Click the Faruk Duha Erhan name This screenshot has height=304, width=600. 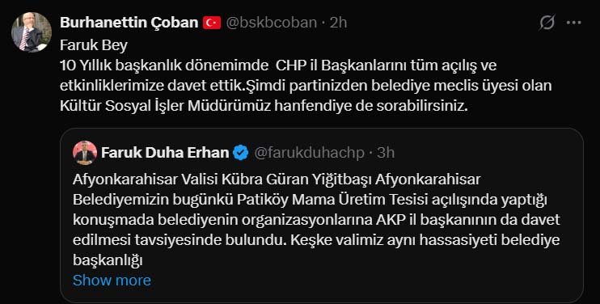[x=165, y=153]
